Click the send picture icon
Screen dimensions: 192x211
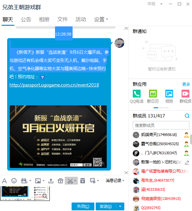38,181
